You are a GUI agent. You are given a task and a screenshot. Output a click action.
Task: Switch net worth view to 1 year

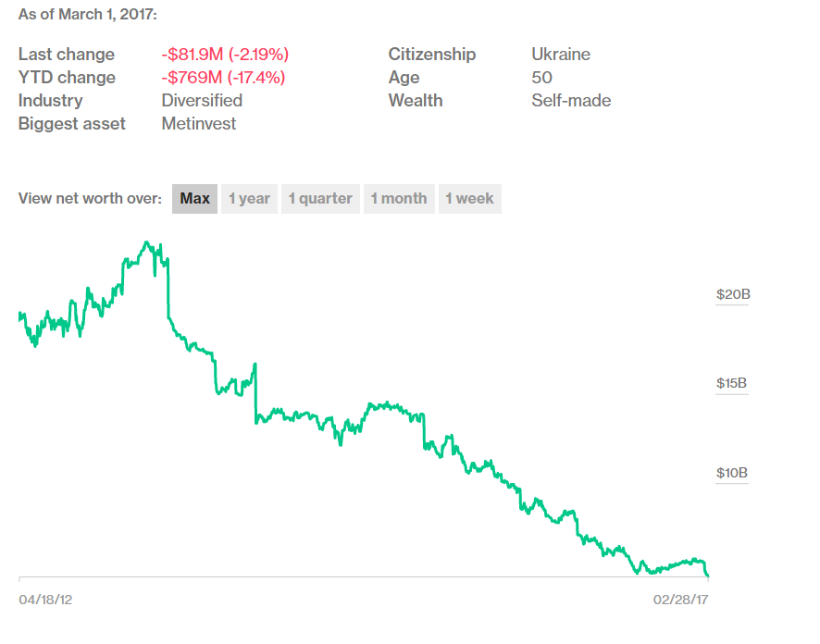pyautogui.click(x=249, y=198)
